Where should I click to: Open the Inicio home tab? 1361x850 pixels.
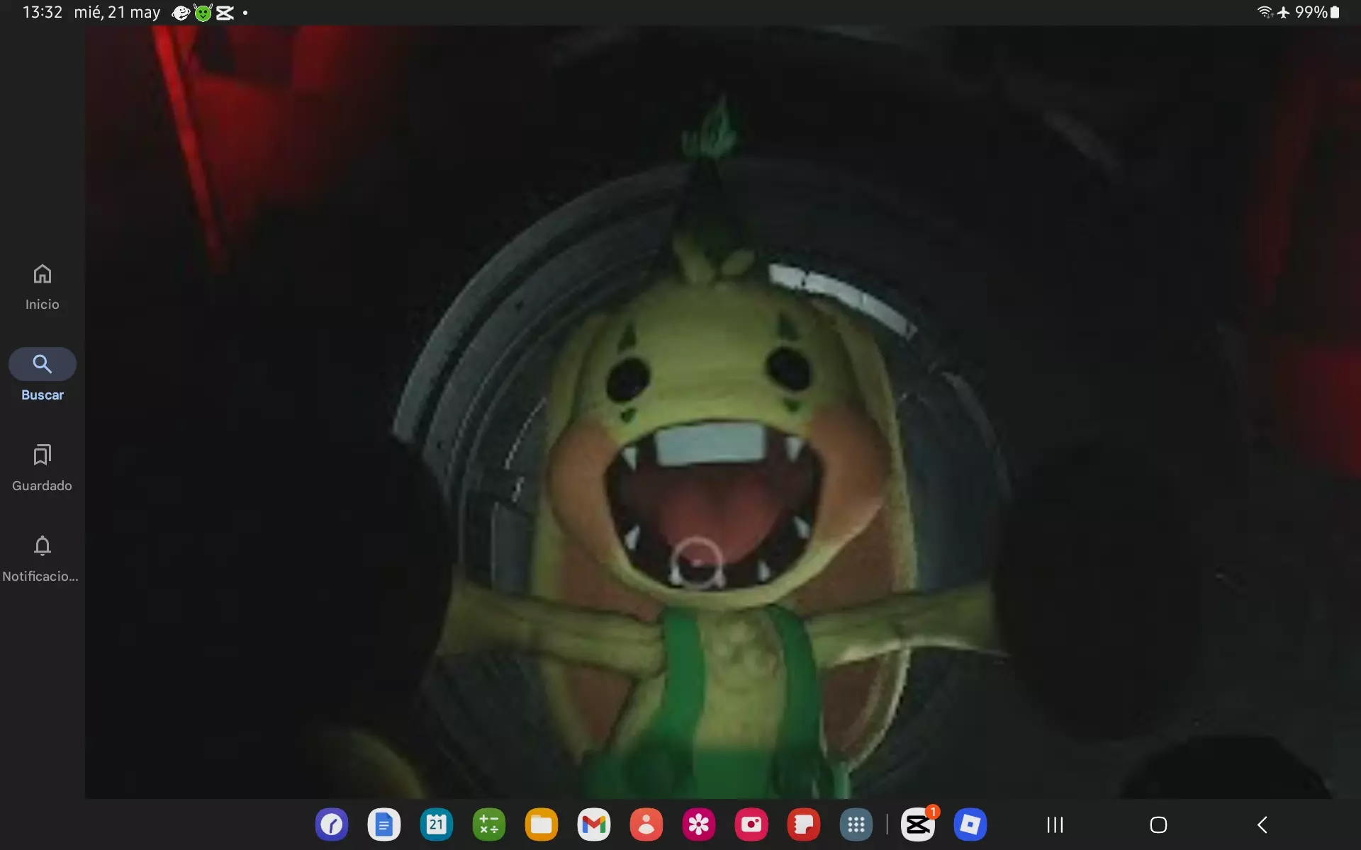[42, 287]
